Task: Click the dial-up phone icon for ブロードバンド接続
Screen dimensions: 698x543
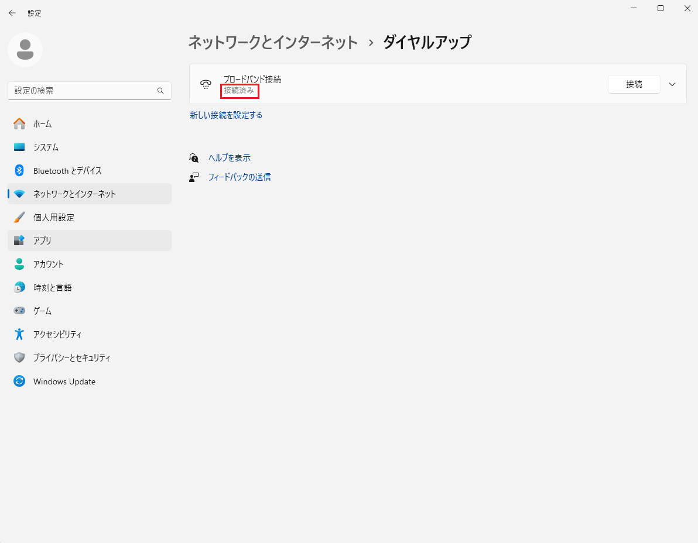Action: click(206, 84)
